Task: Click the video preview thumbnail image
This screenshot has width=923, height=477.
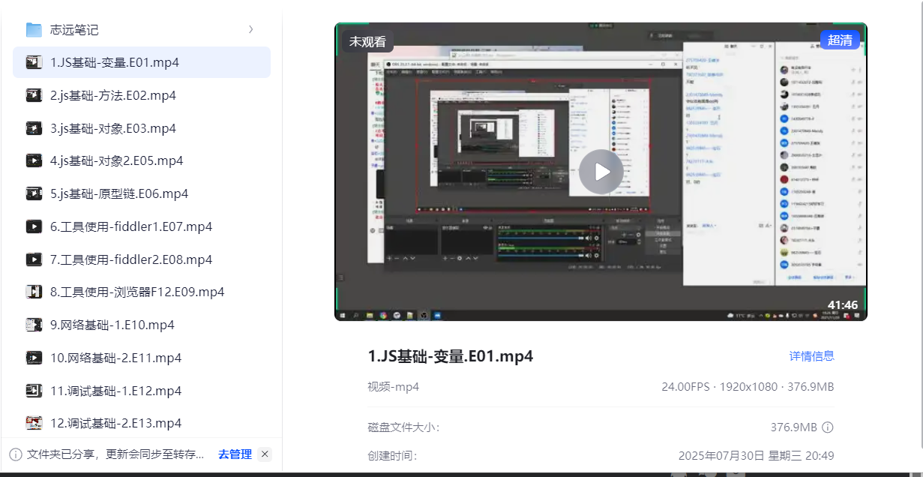Action: pos(601,172)
